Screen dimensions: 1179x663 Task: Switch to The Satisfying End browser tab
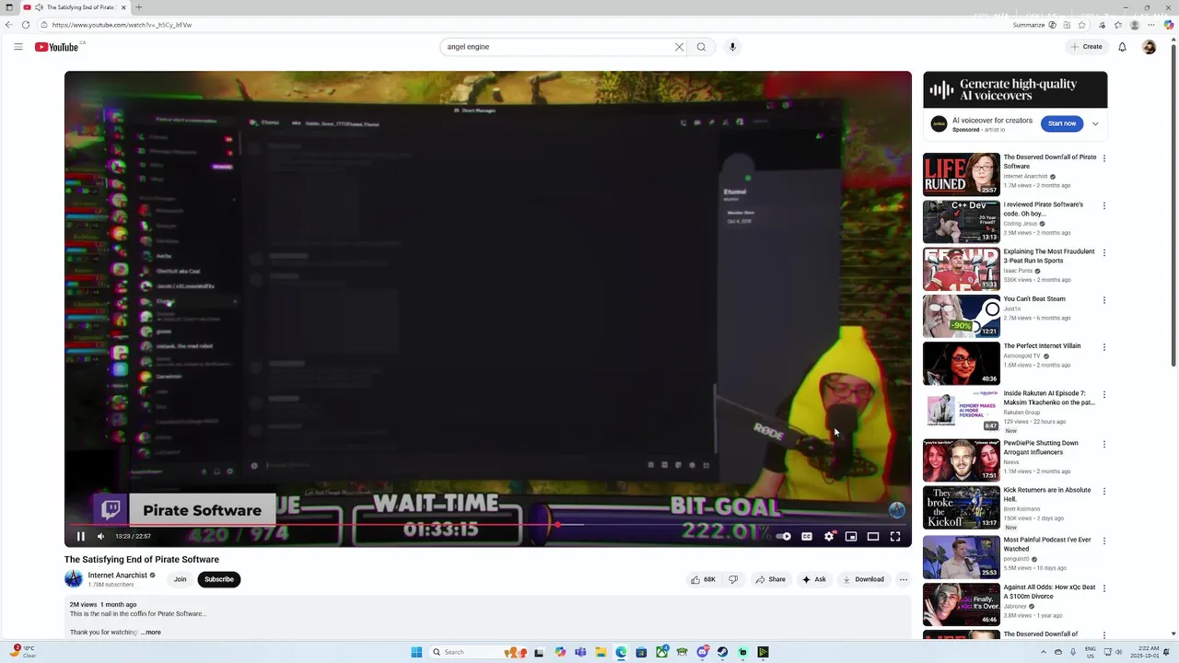tap(76, 7)
